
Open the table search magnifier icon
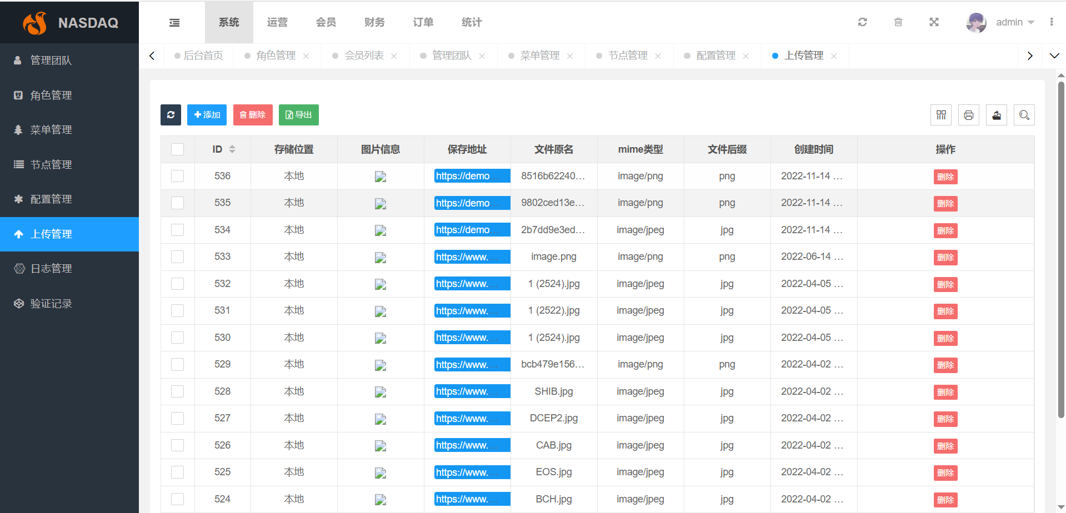pos(1024,115)
